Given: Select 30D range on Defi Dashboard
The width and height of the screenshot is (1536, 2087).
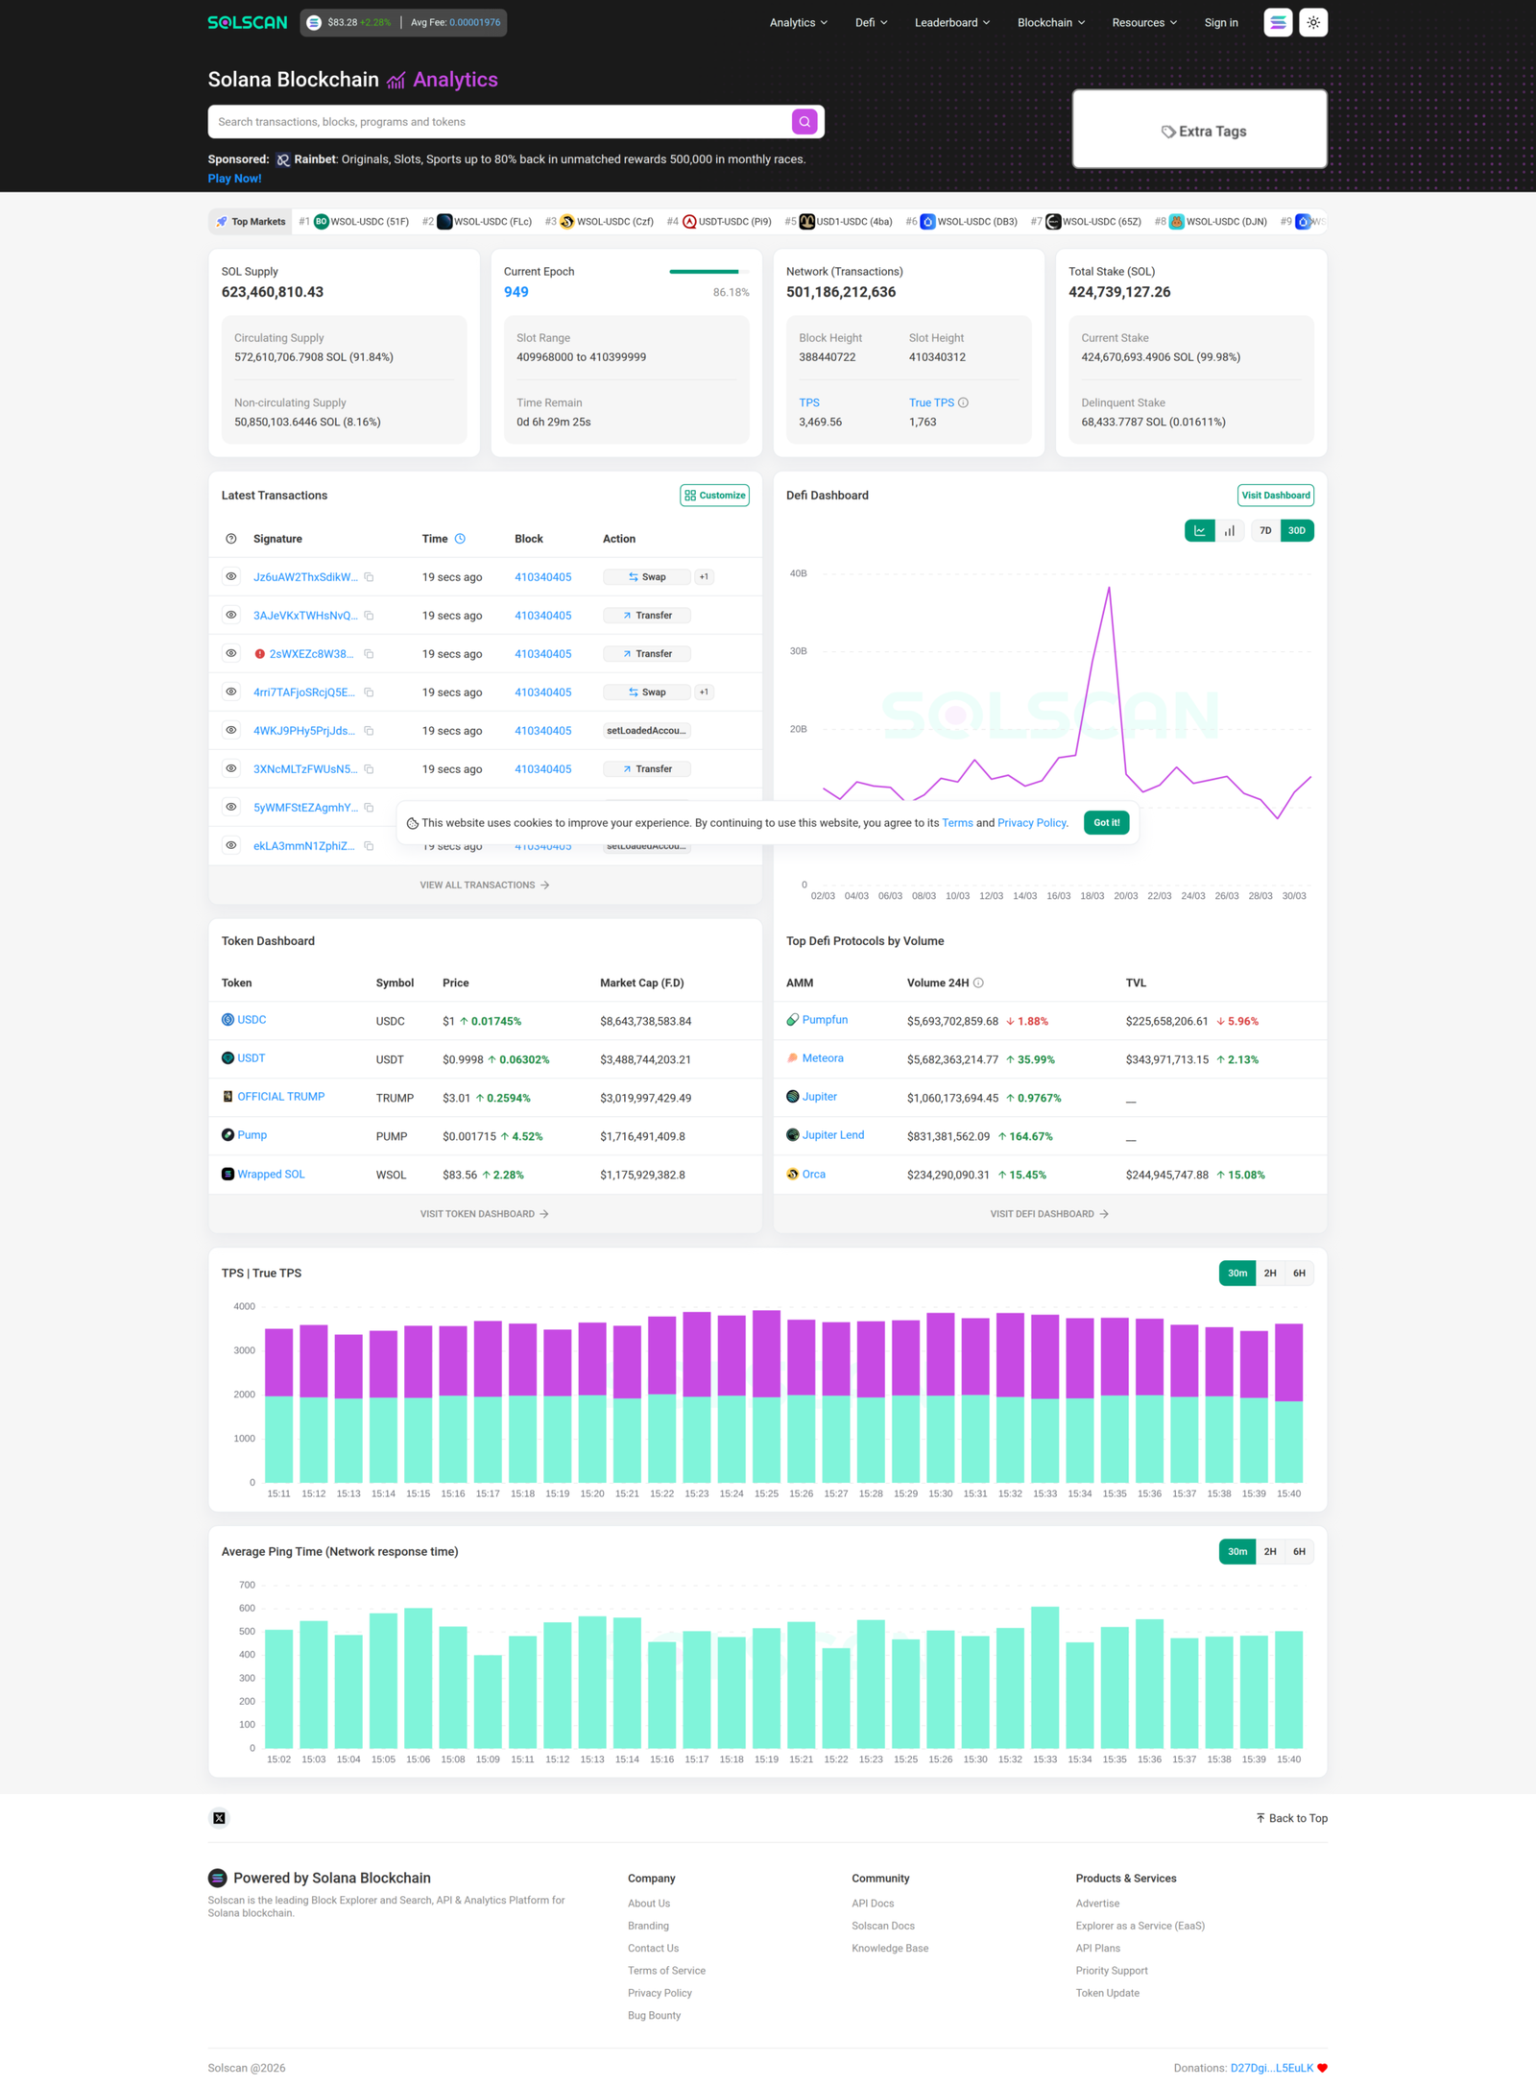Looking at the screenshot, I should pyautogui.click(x=1297, y=531).
